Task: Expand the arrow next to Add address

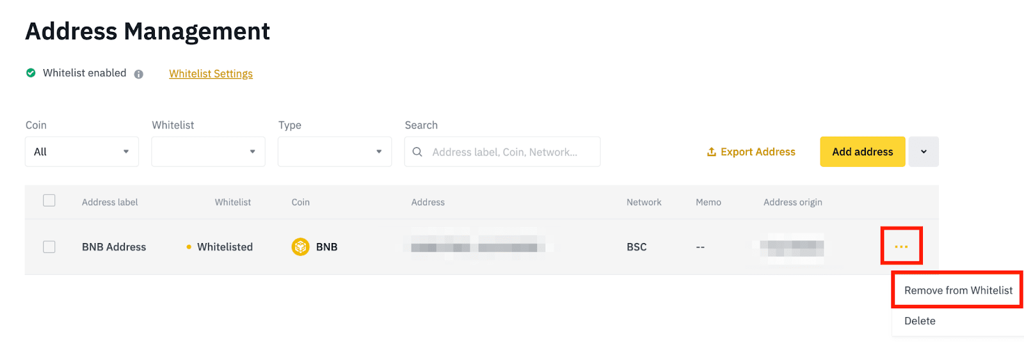Action: (924, 152)
